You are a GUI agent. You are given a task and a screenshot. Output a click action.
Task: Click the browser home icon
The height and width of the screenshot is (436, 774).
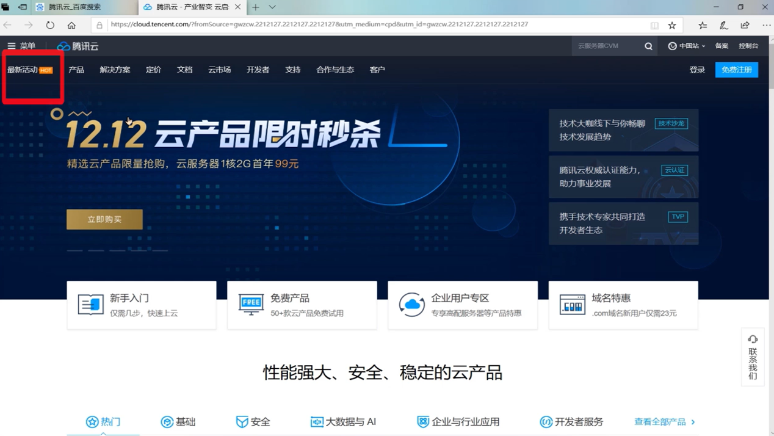click(x=72, y=24)
